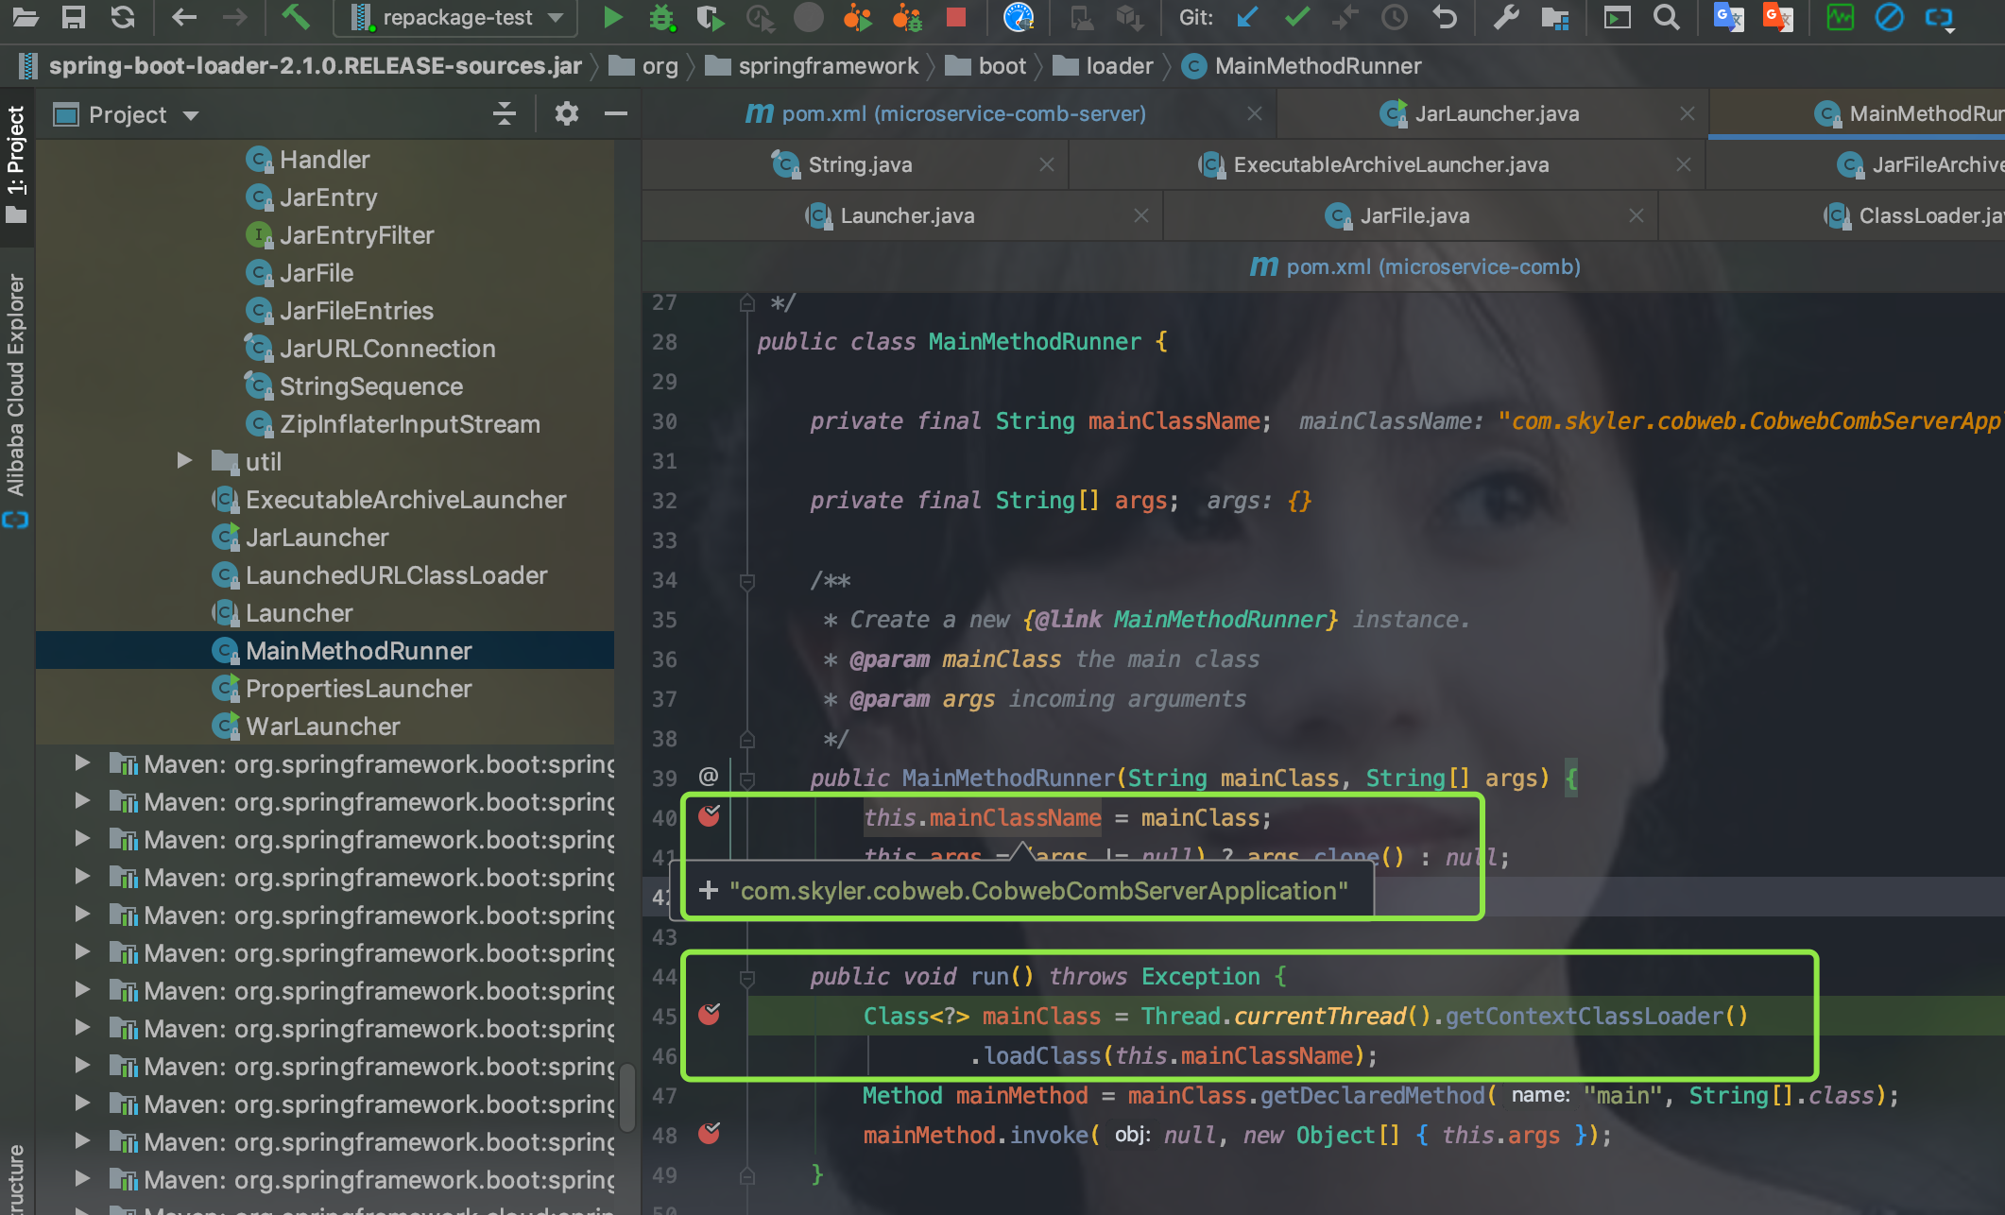The image size is (2005, 1215).
Task: Select PropertiesLauncher in project tree
Action: coord(358,689)
